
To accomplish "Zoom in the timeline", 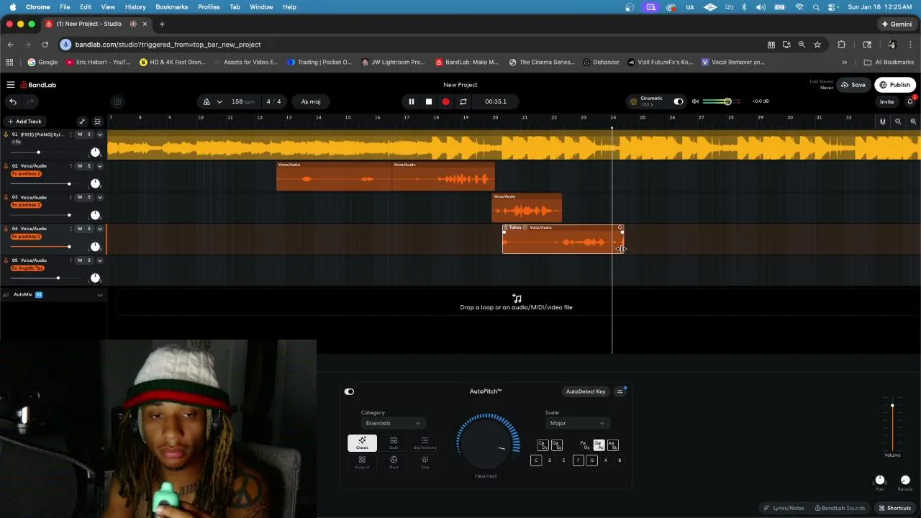I will pos(913,122).
